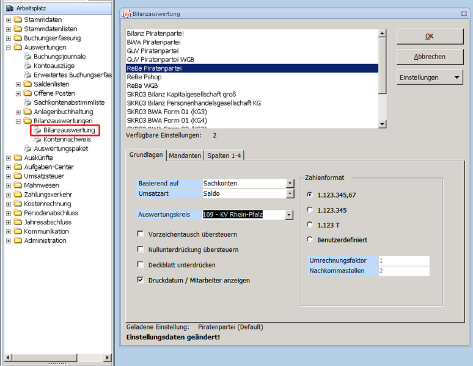
Task: Open the Kontennachweis report icon
Action: click(x=37, y=140)
